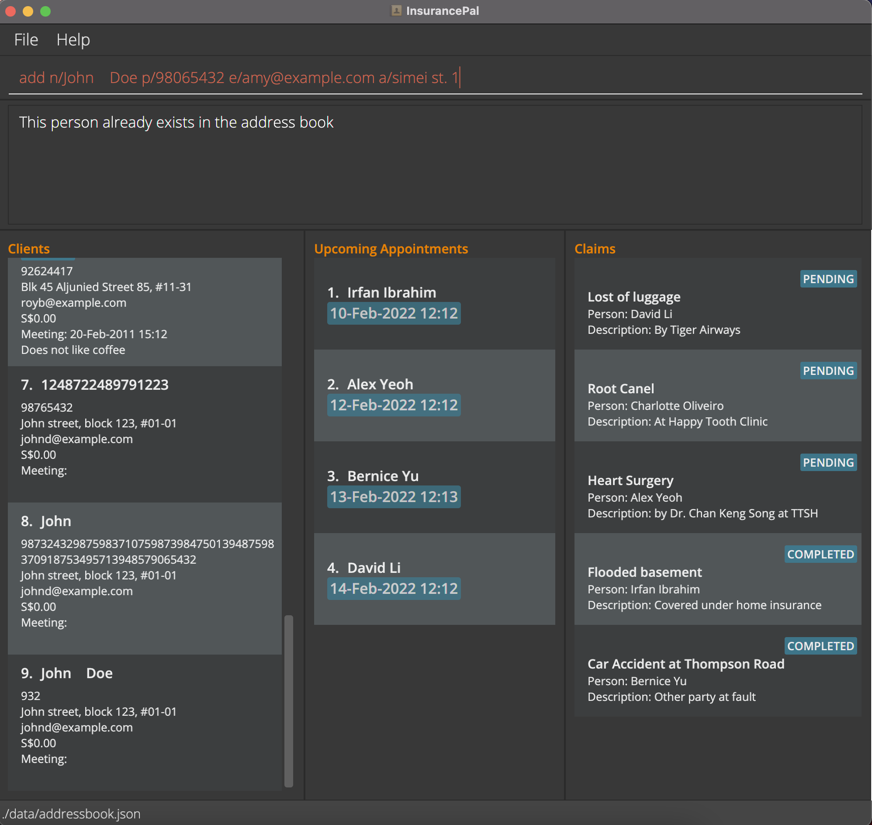Click COMPLETED badge on Flooded basement claim
872x825 pixels.
click(820, 554)
